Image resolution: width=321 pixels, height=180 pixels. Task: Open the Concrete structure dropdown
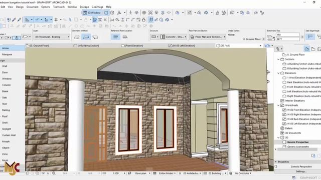tap(174, 37)
